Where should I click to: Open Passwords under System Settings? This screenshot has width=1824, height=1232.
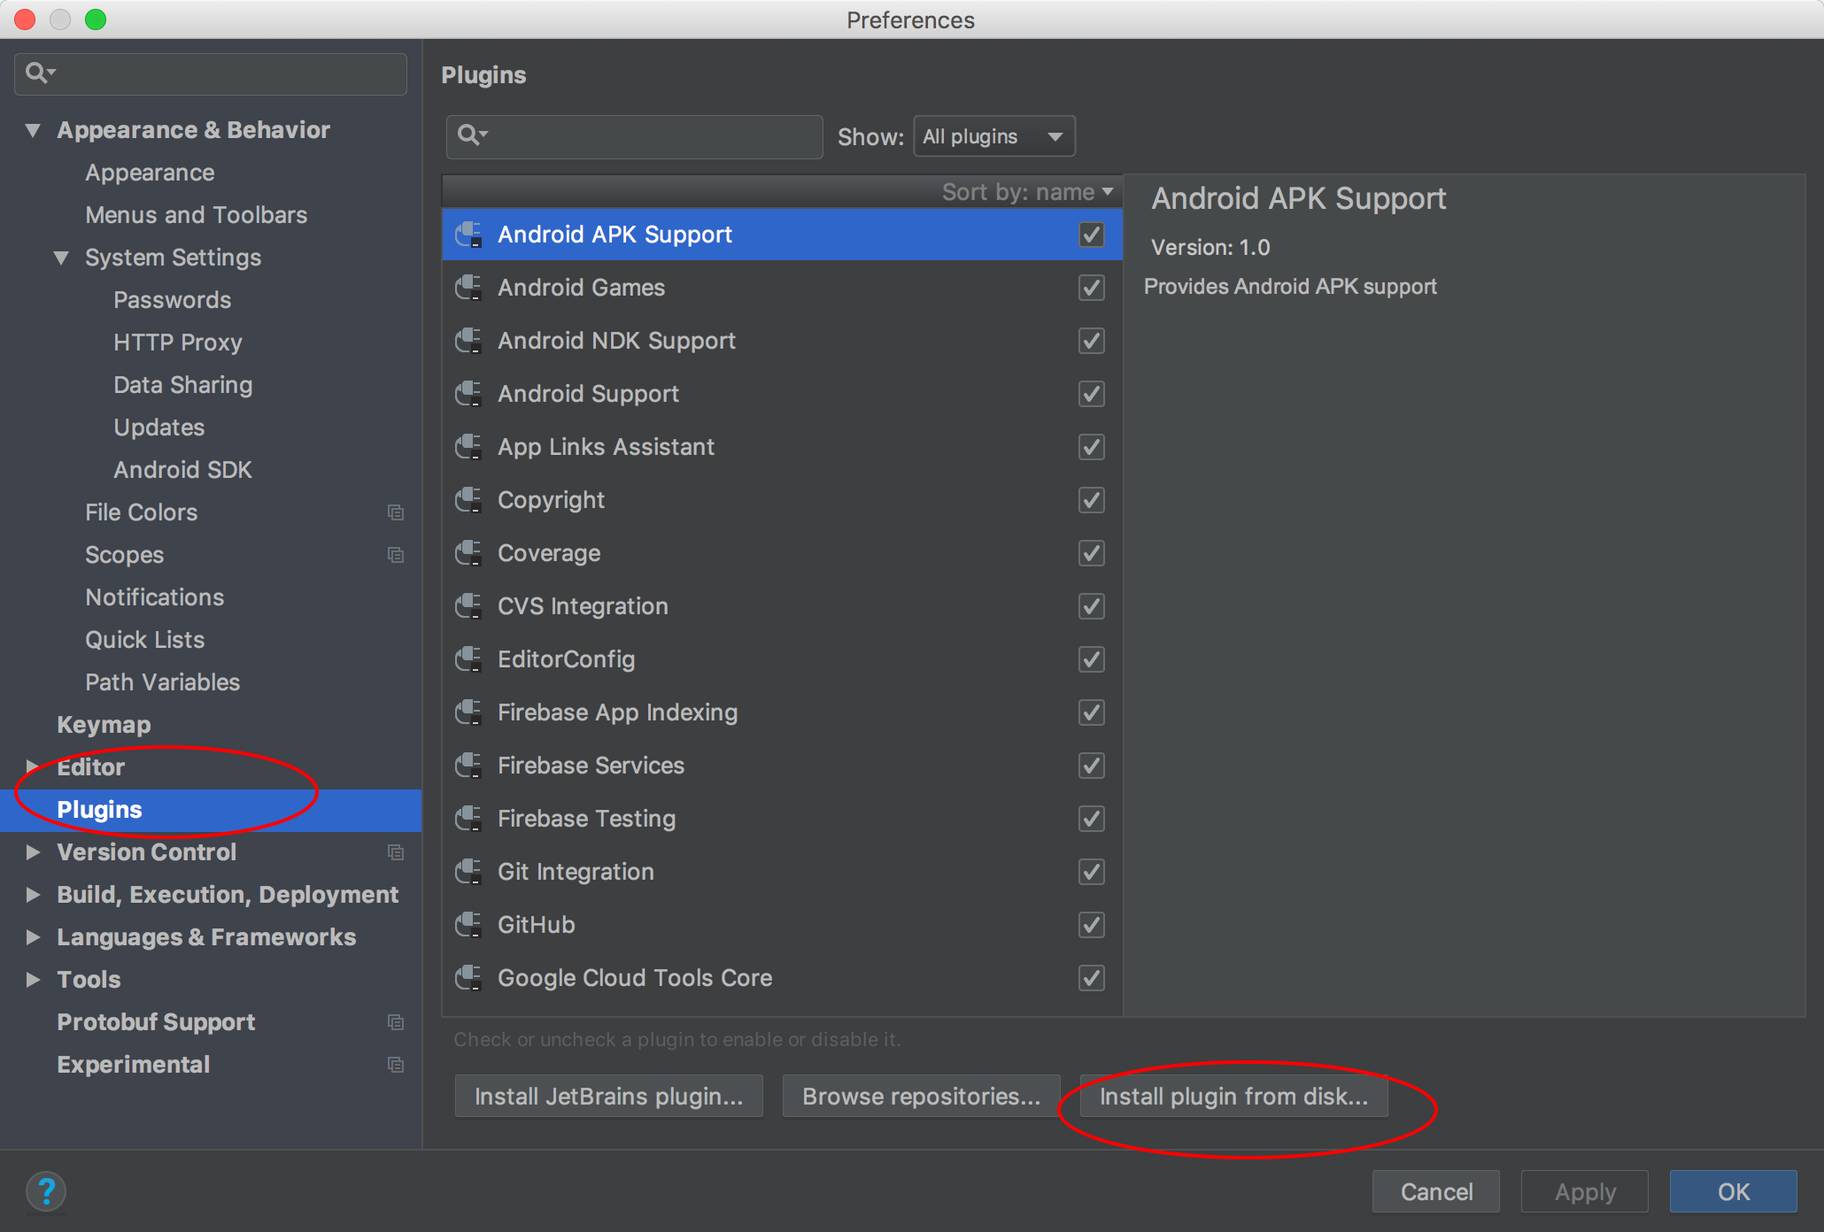[x=173, y=300]
